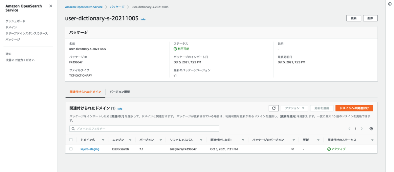The width and height of the screenshot is (394, 172).
Task: Click TXT-DICTIONARY file type value
Action: [x=80, y=75]
